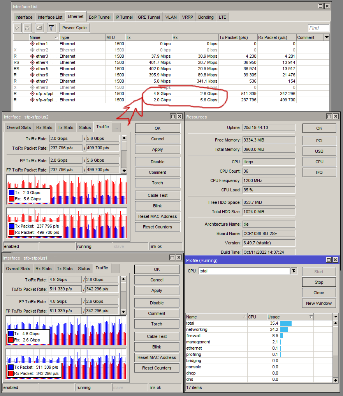Click the blue Tx legend swatch in sfp-sfpplus2 graph
Image resolution: width=343 pixels, height=396 pixels.
11,193
